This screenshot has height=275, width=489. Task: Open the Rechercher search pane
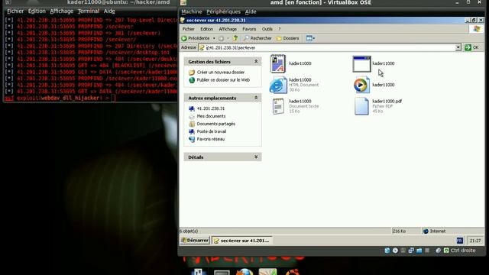click(x=258, y=38)
